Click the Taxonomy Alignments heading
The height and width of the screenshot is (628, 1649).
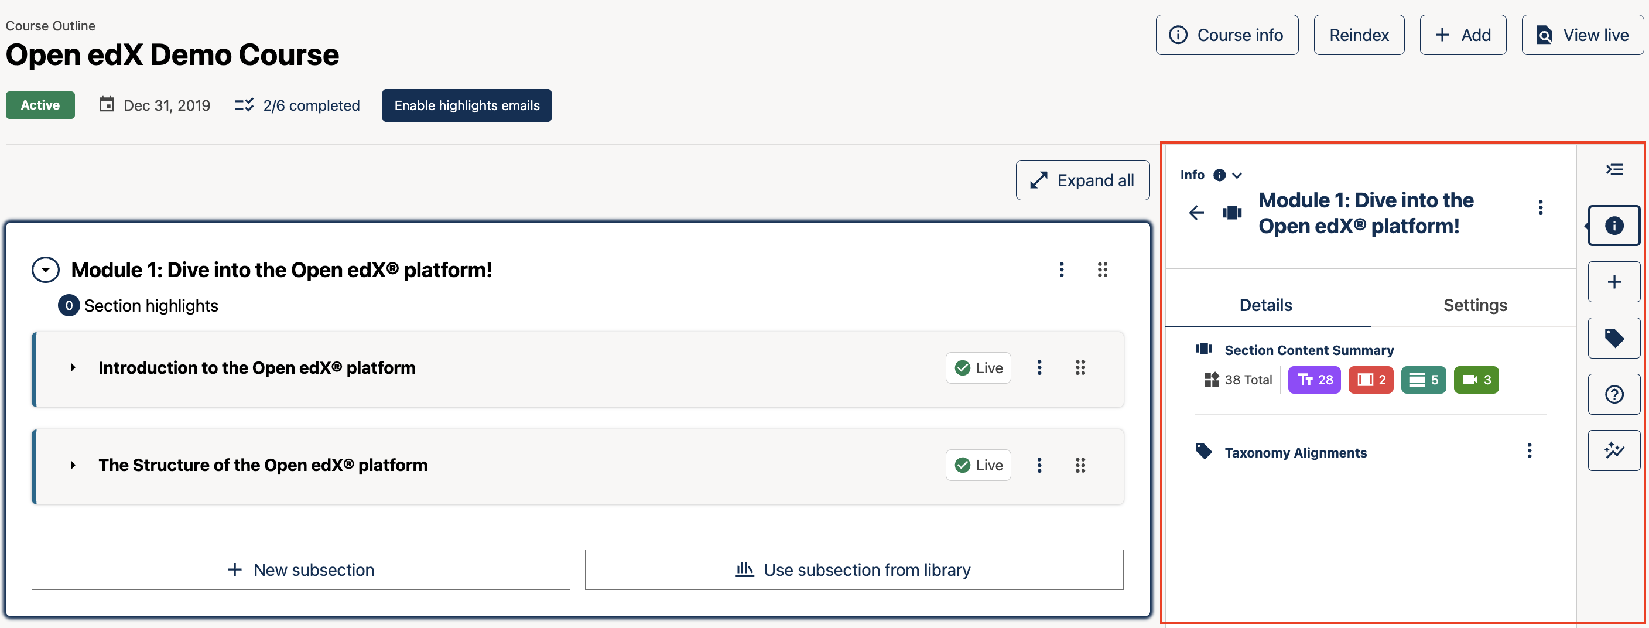[x=1296, y=453]
